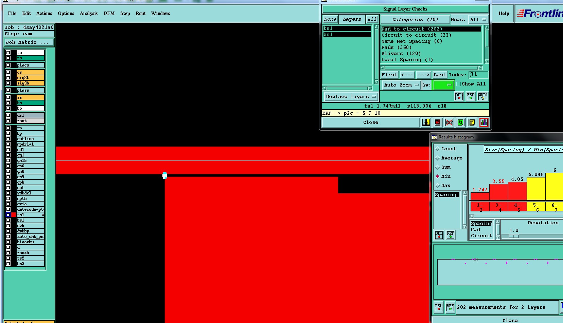The height and width of the screenshot is (323, 563).
Task: Select 'Circuit to circuit (23)' category
Action: coord(416,35)
